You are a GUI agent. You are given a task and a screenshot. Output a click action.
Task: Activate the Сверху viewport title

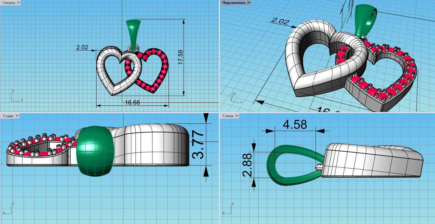9,3
